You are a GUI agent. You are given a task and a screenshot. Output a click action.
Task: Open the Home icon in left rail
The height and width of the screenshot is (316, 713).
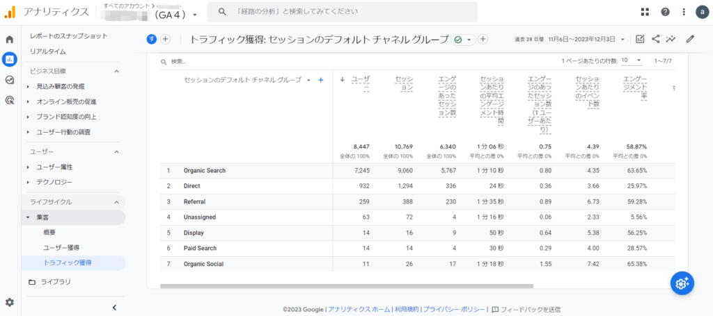(10, 40)
